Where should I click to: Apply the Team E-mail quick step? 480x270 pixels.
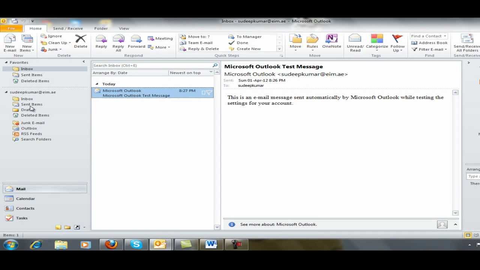196,43
